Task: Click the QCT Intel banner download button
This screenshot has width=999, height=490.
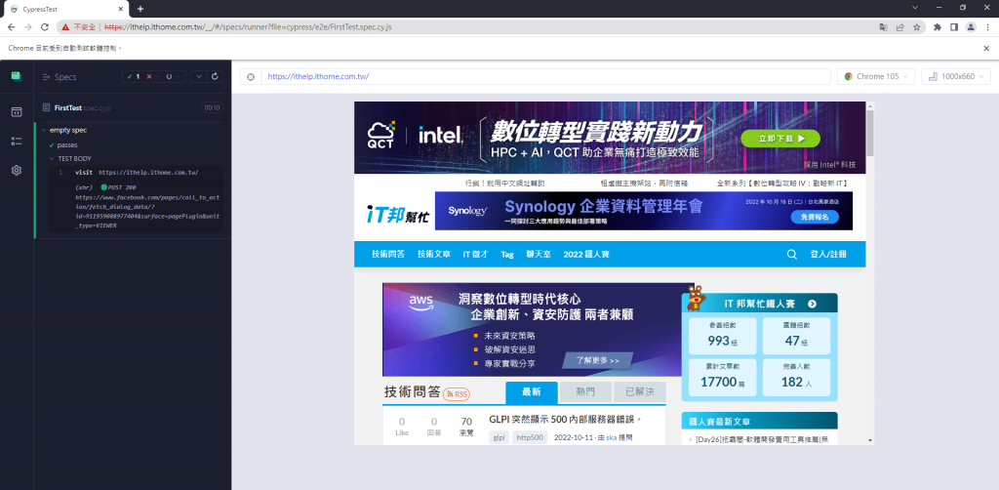Action: (x=779, y=138)
